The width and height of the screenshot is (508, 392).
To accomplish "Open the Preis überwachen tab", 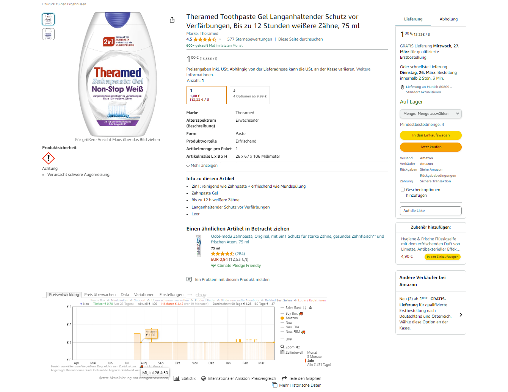I will 100,295.
